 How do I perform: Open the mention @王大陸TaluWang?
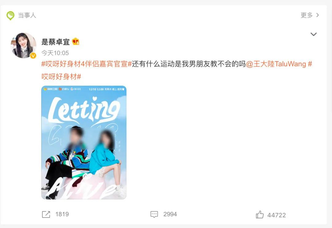pos(276,64)
